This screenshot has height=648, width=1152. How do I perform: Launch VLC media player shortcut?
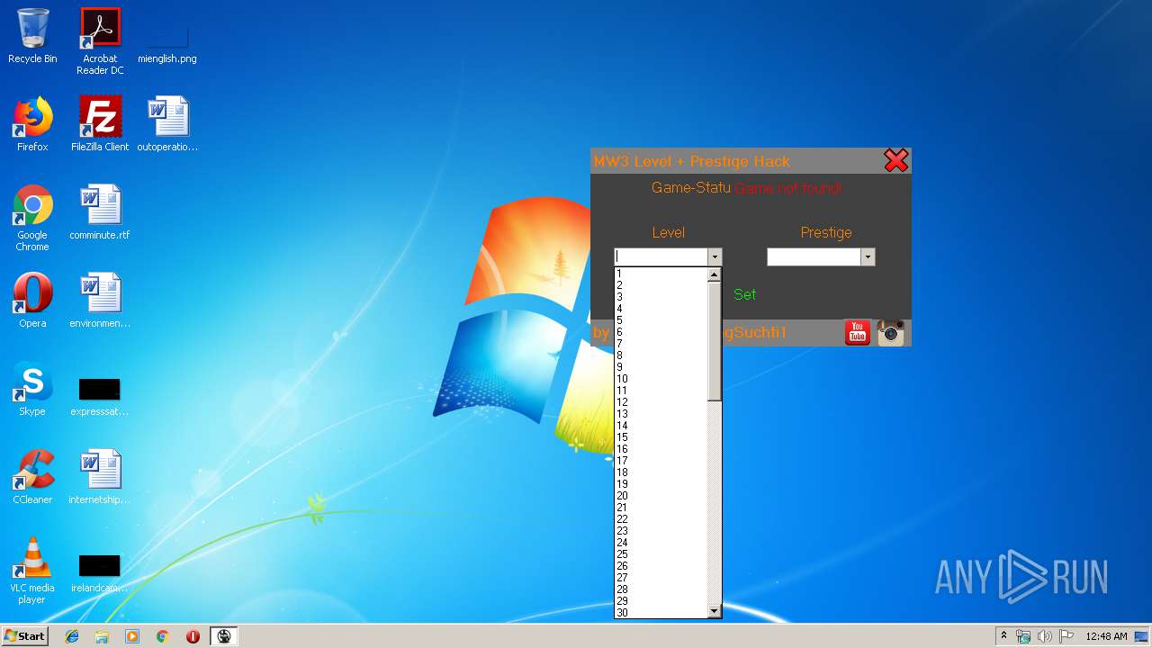[x=32, y=571]
